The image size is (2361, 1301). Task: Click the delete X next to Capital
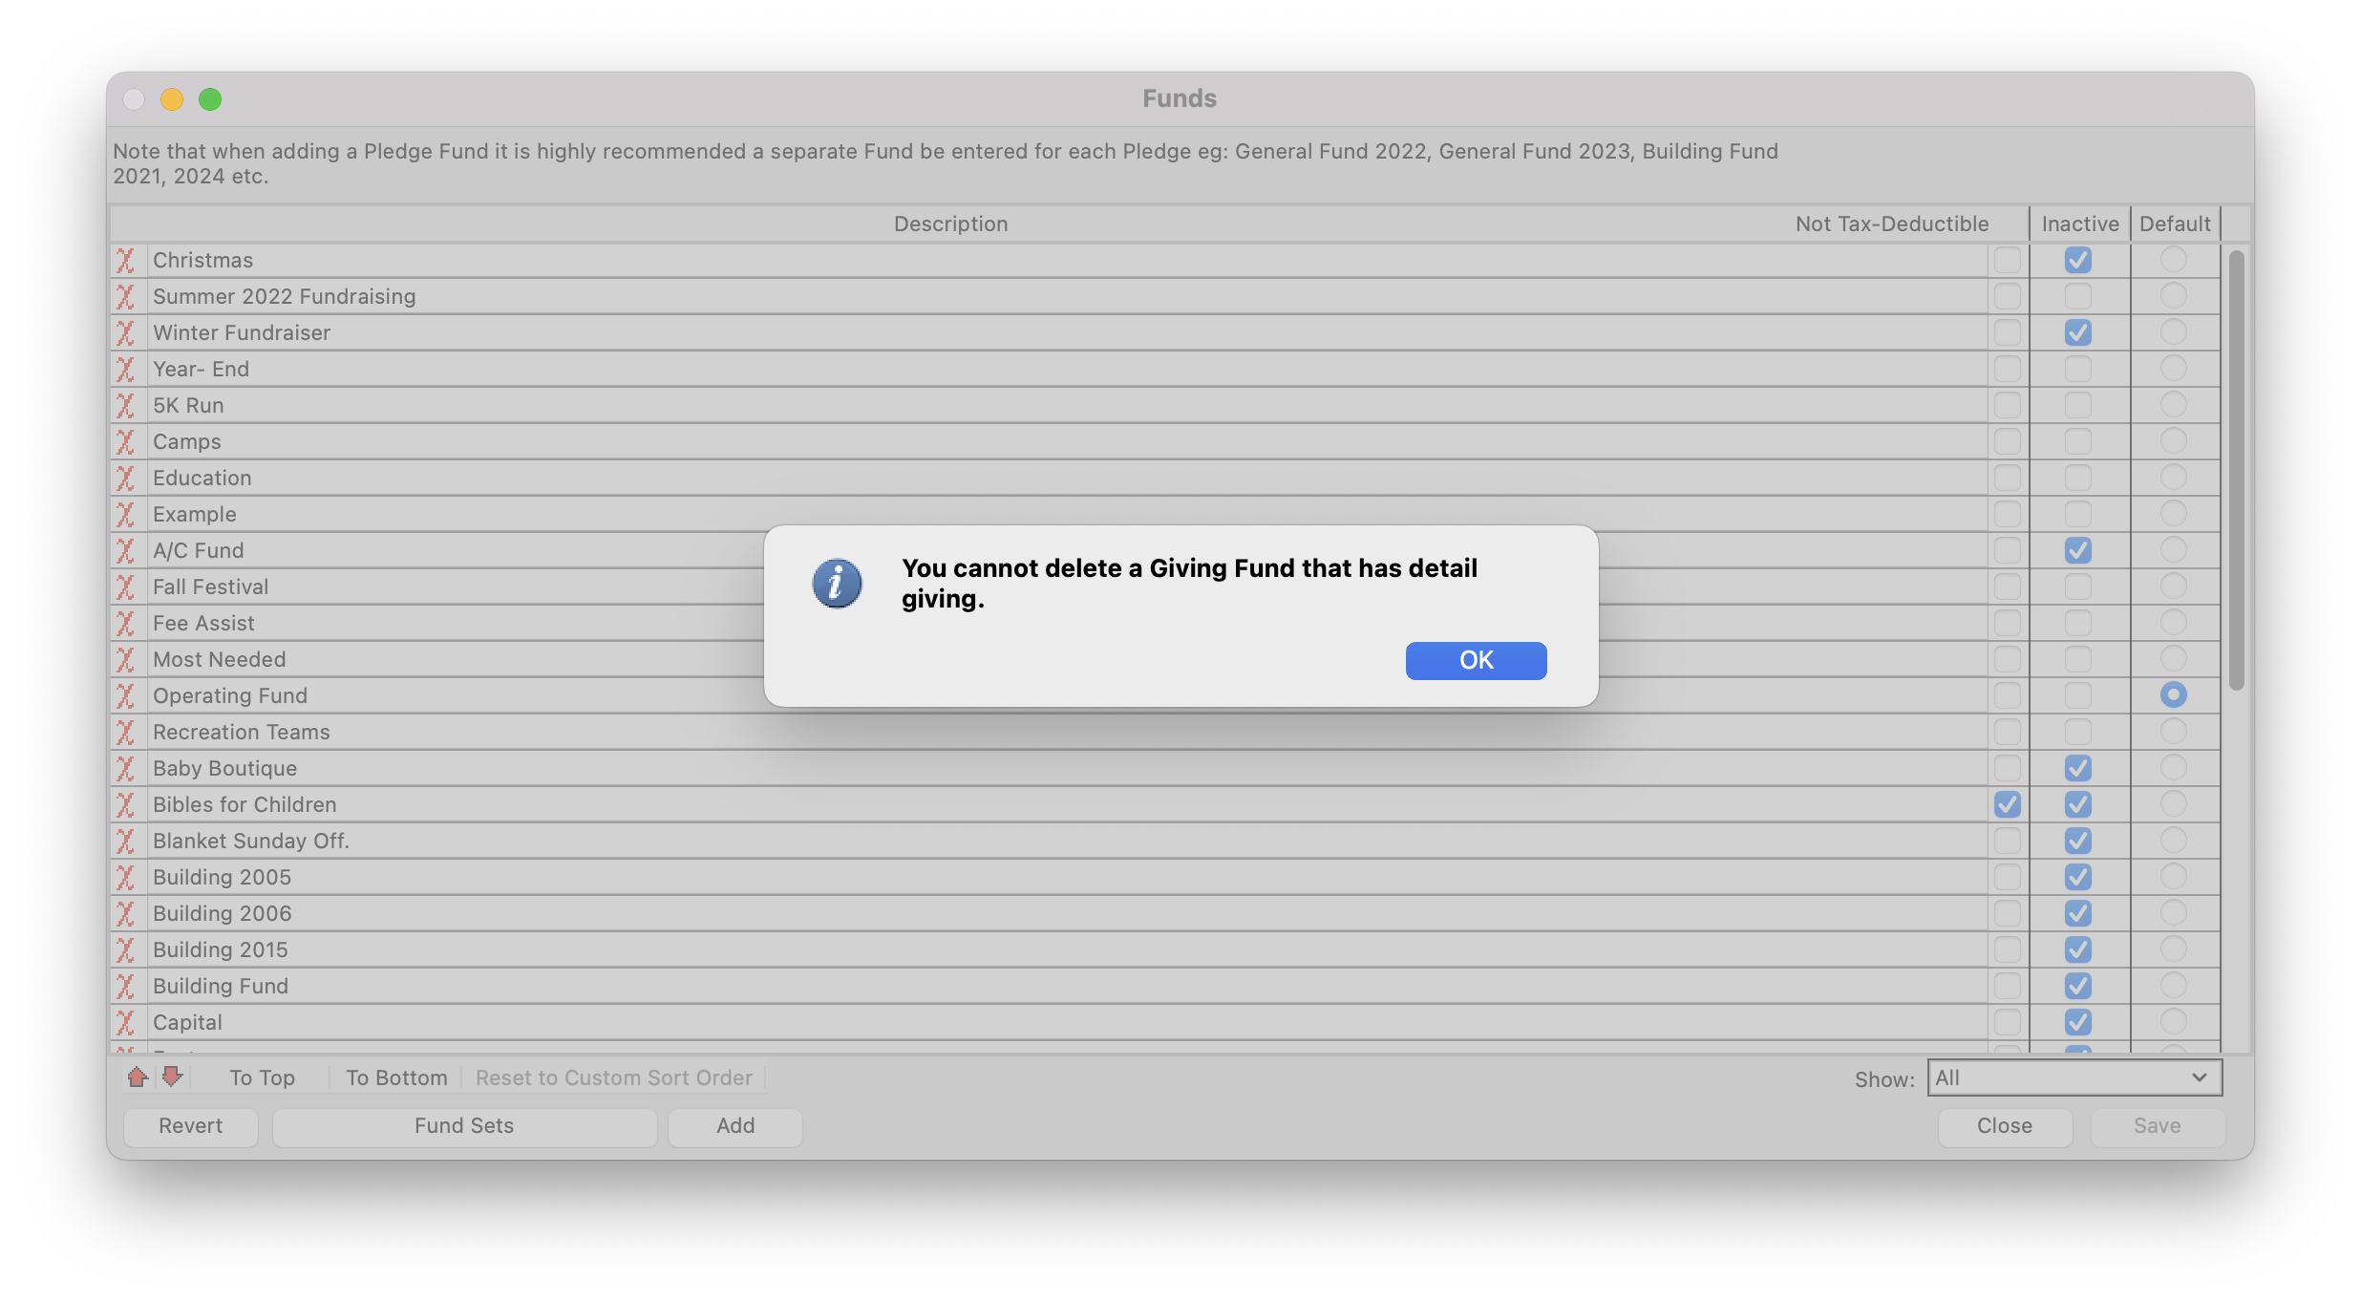pos(125,1023)
